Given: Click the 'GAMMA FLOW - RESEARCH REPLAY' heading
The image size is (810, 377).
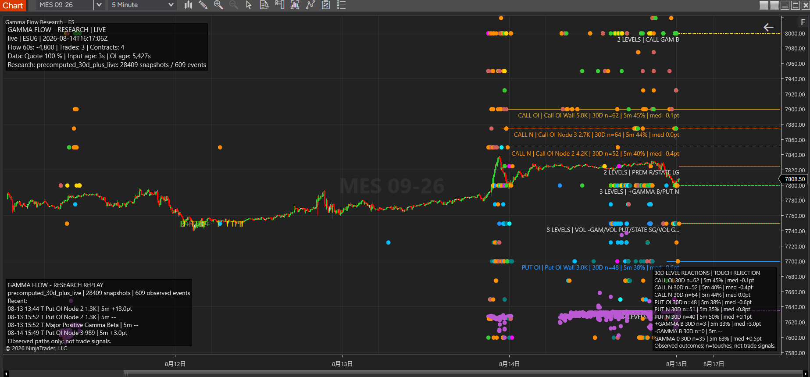Looking at the screenshot, I should [x=55, y=285].
